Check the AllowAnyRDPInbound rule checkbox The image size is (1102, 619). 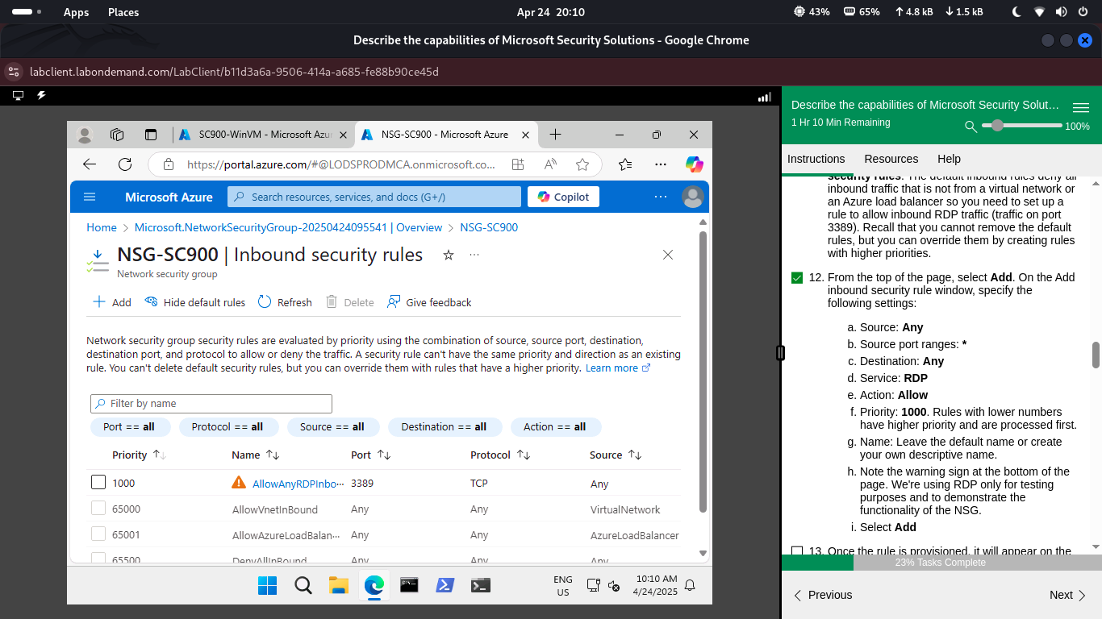(98, 481)
